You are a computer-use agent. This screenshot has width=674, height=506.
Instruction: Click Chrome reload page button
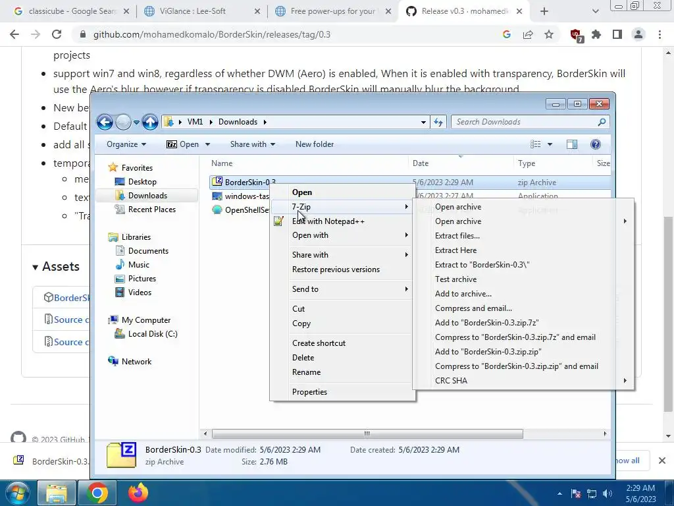coord(57,34)
